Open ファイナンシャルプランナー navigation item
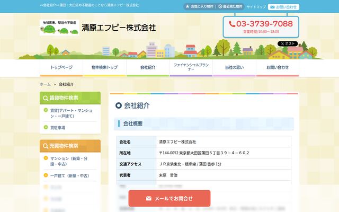 click(x=191, y=68)
